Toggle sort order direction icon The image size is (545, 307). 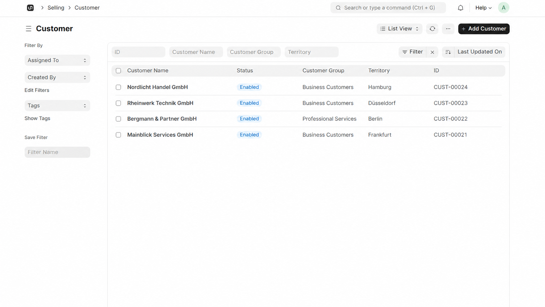click(448, 52)
